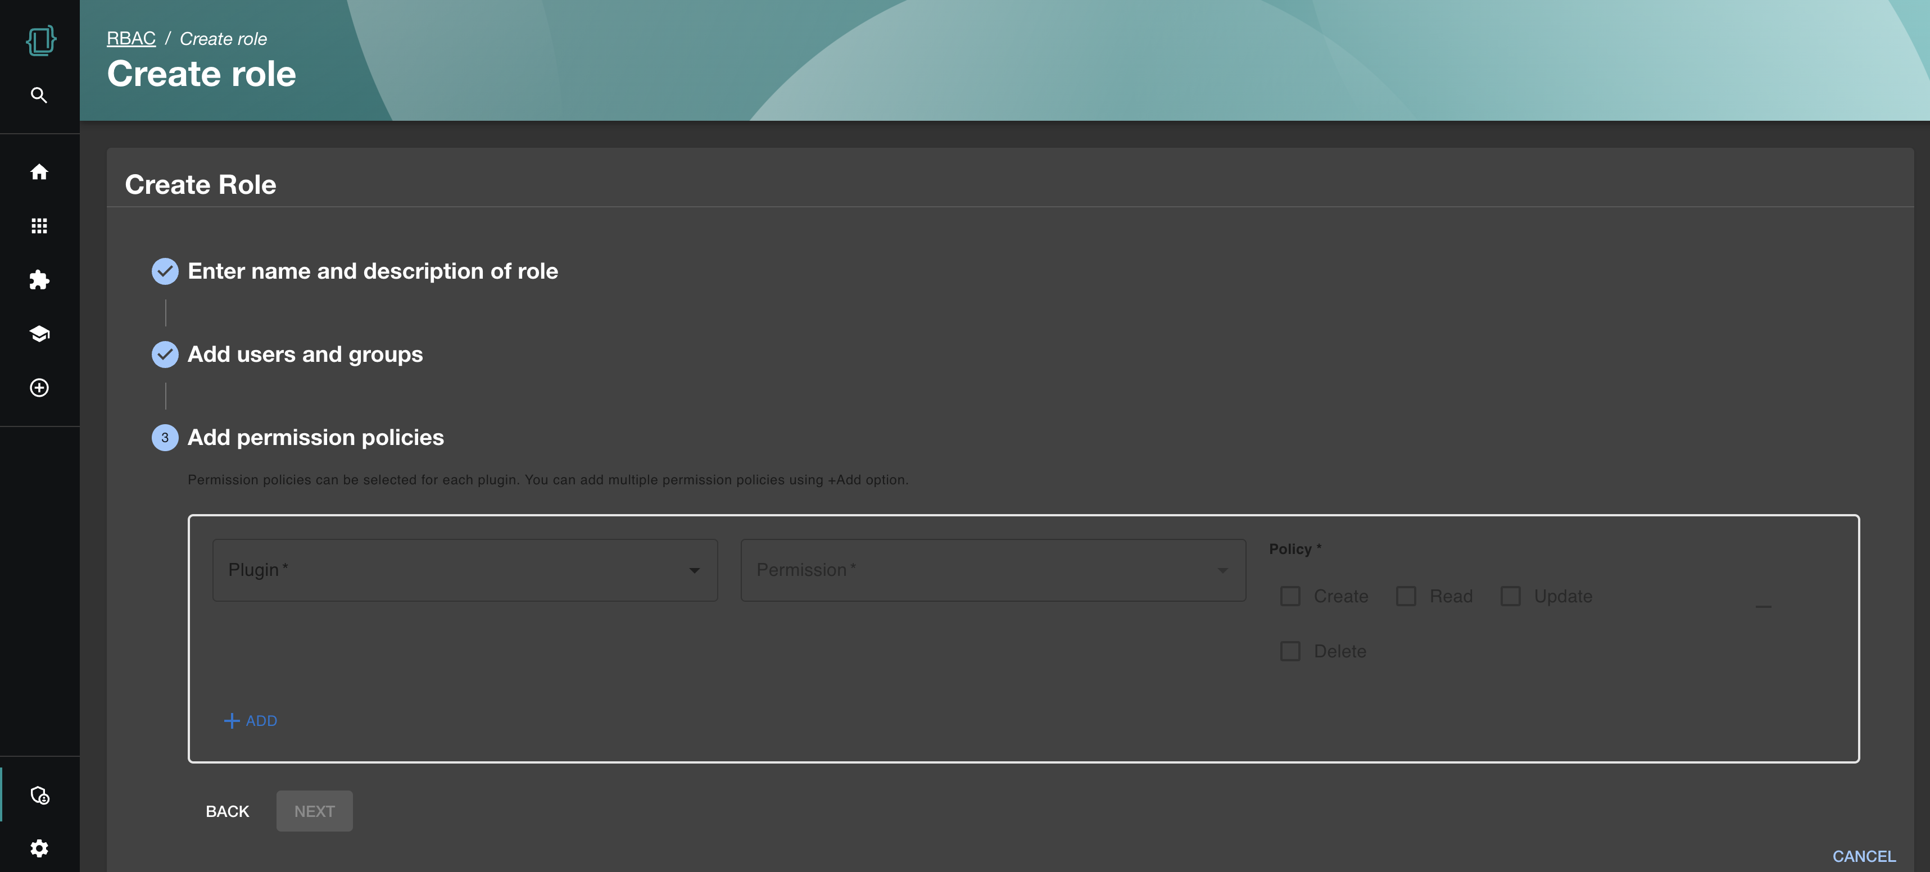Open the Administration RBAC shield icon
Screen dimensions: 1930x872
click(39, 795)
